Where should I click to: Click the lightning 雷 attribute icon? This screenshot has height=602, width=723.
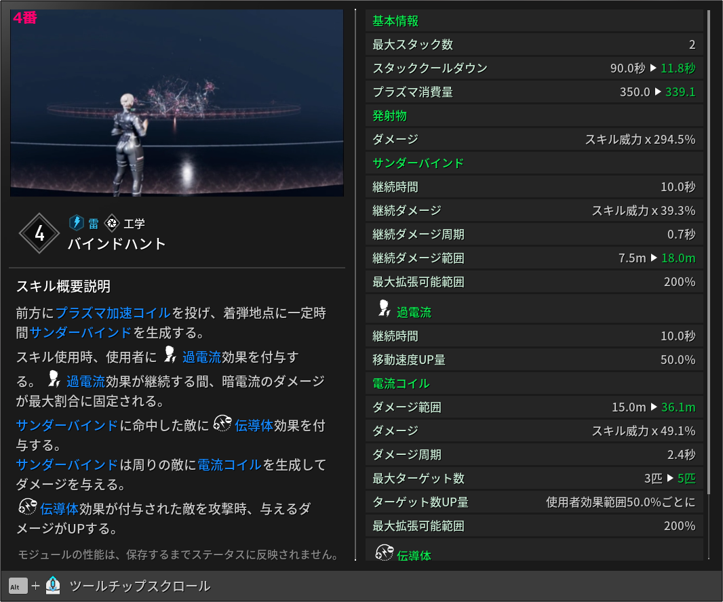[x=76, y=222]
